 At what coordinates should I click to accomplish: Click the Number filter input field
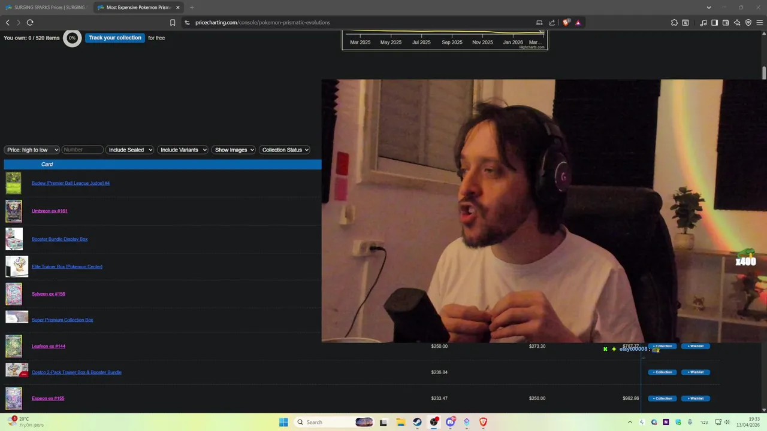pos(83,150)
